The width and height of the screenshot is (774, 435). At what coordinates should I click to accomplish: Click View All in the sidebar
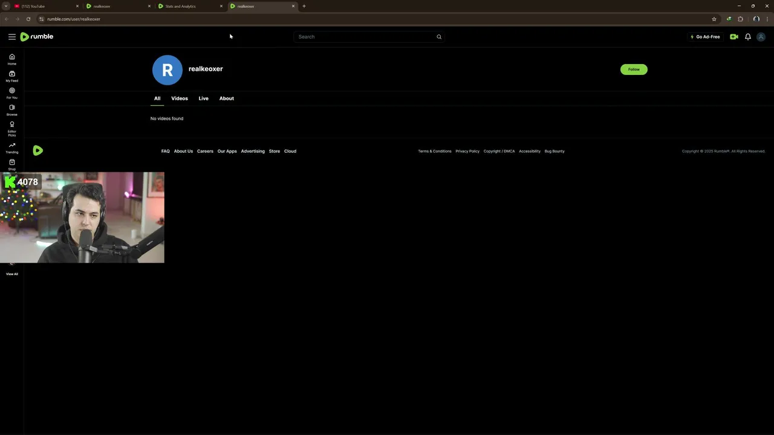tap(12, 274)
